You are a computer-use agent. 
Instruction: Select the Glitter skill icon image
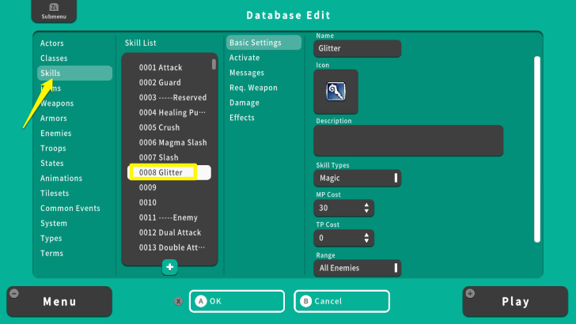[335, 92]
